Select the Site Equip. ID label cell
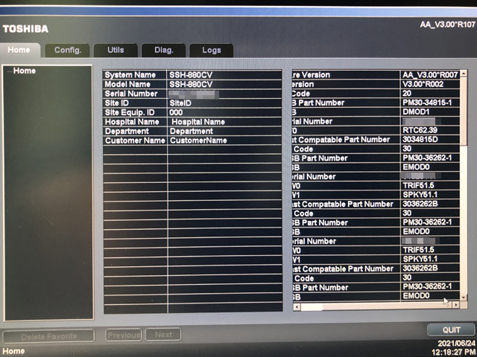Image resolution: width=477 pixels, height=357 pixels. click(x=135, y=112)
